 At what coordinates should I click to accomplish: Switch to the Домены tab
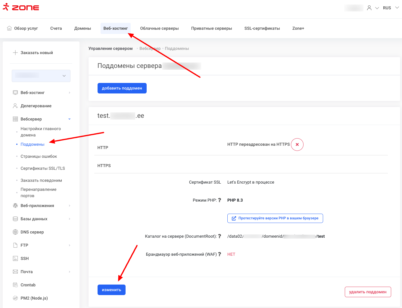pos(83,28)
